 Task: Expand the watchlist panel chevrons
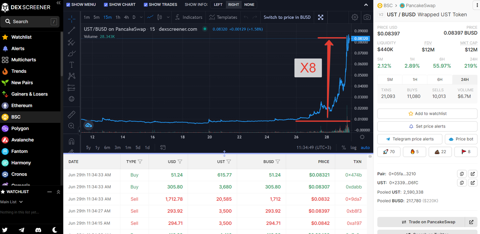(x=58, y=192)
